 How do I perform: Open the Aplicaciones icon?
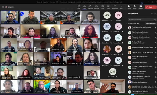pos(115,7)
